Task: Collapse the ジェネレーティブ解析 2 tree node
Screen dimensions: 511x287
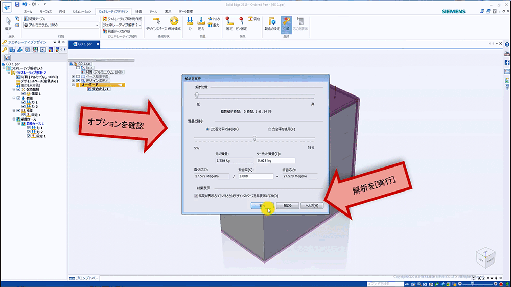Action: [x=9, y=73]
